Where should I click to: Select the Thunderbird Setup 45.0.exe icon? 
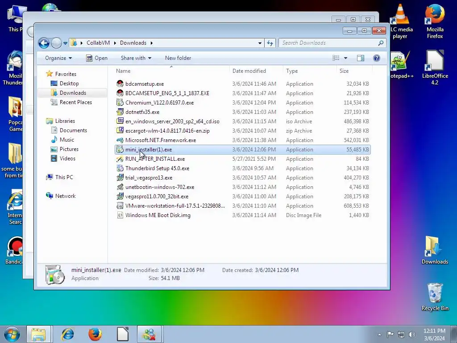120,168
